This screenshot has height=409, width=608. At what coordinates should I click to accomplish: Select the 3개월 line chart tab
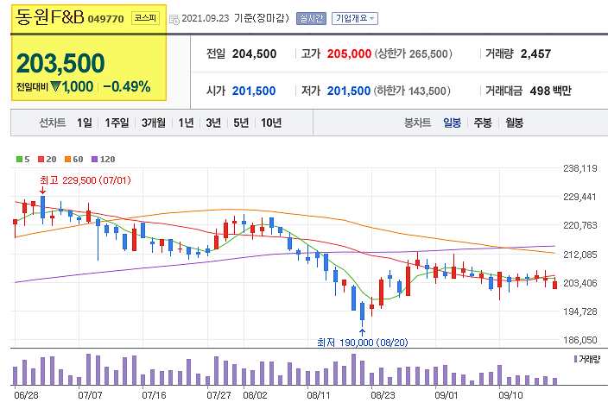(154, 123)
